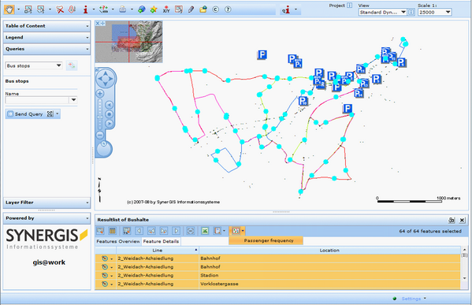Click the add query icon beside Bus stops
472x305 pixels.
pos(72,65)
